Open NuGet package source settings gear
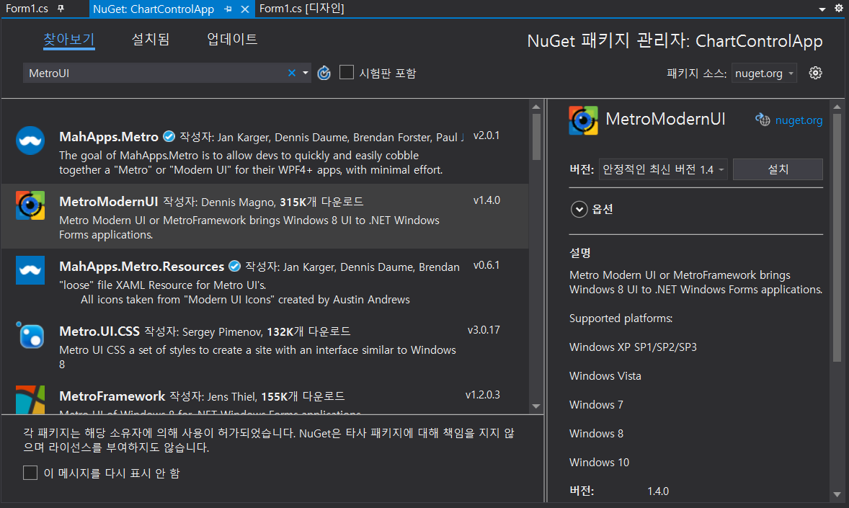 [815, 73]
